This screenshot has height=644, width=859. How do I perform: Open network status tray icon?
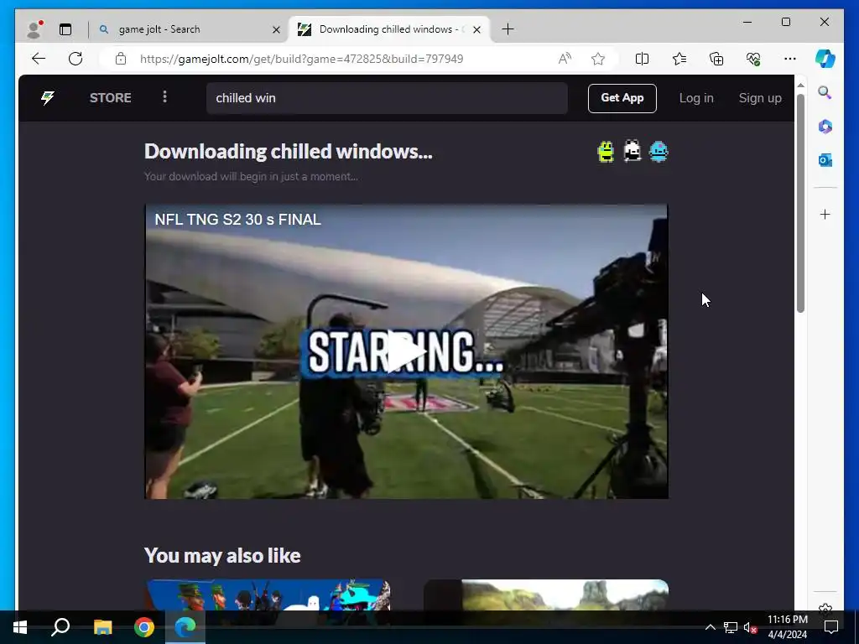coord(731,627)
